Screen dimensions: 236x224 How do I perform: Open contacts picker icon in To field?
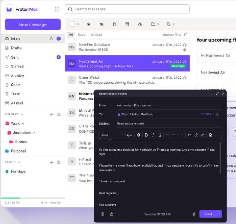click(x=217, y=114)
